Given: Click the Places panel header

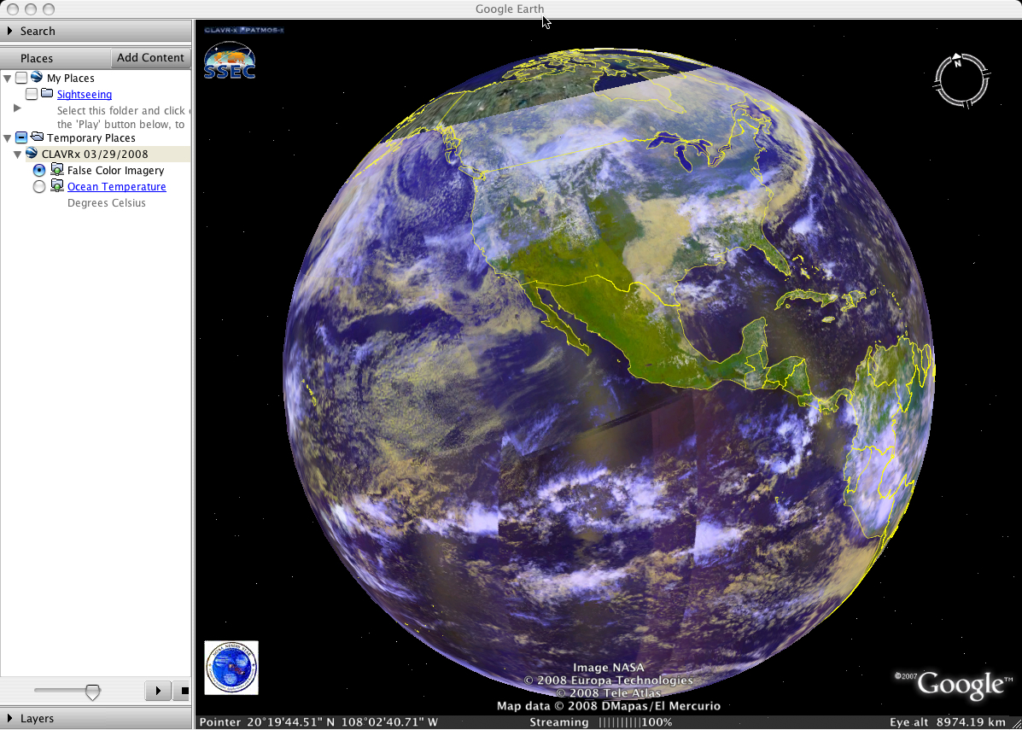Looking at the screenshot, I should [x=55, y=58].
